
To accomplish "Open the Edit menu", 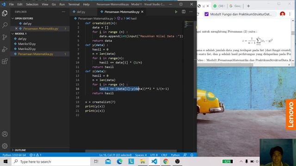I will click(19, 4).
